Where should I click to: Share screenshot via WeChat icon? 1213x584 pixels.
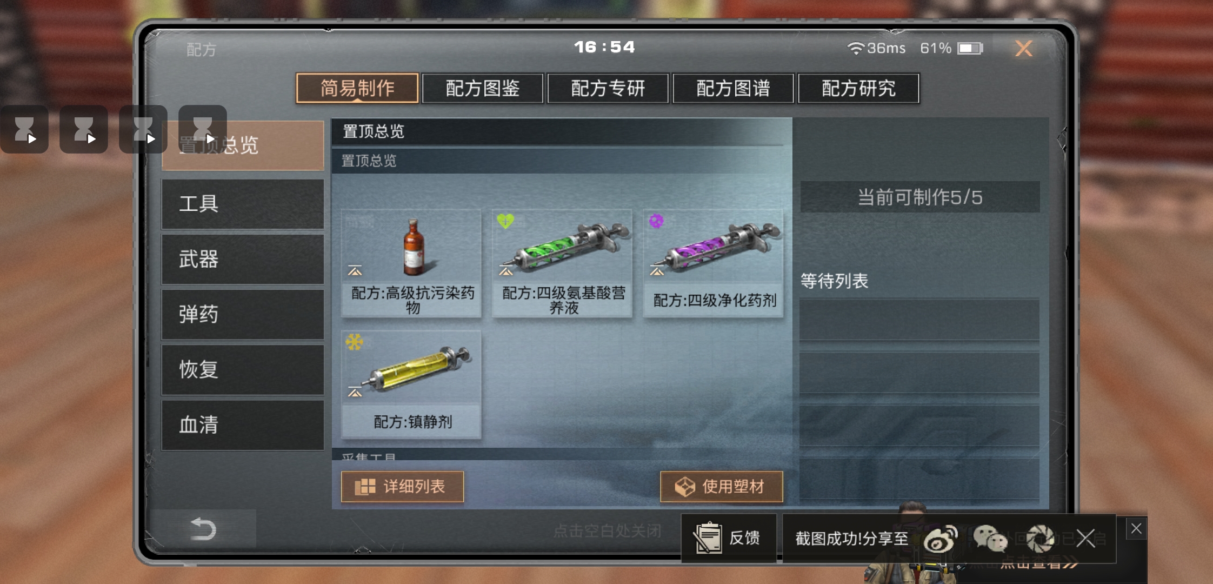pyautogui.click(x=990, y=539)
